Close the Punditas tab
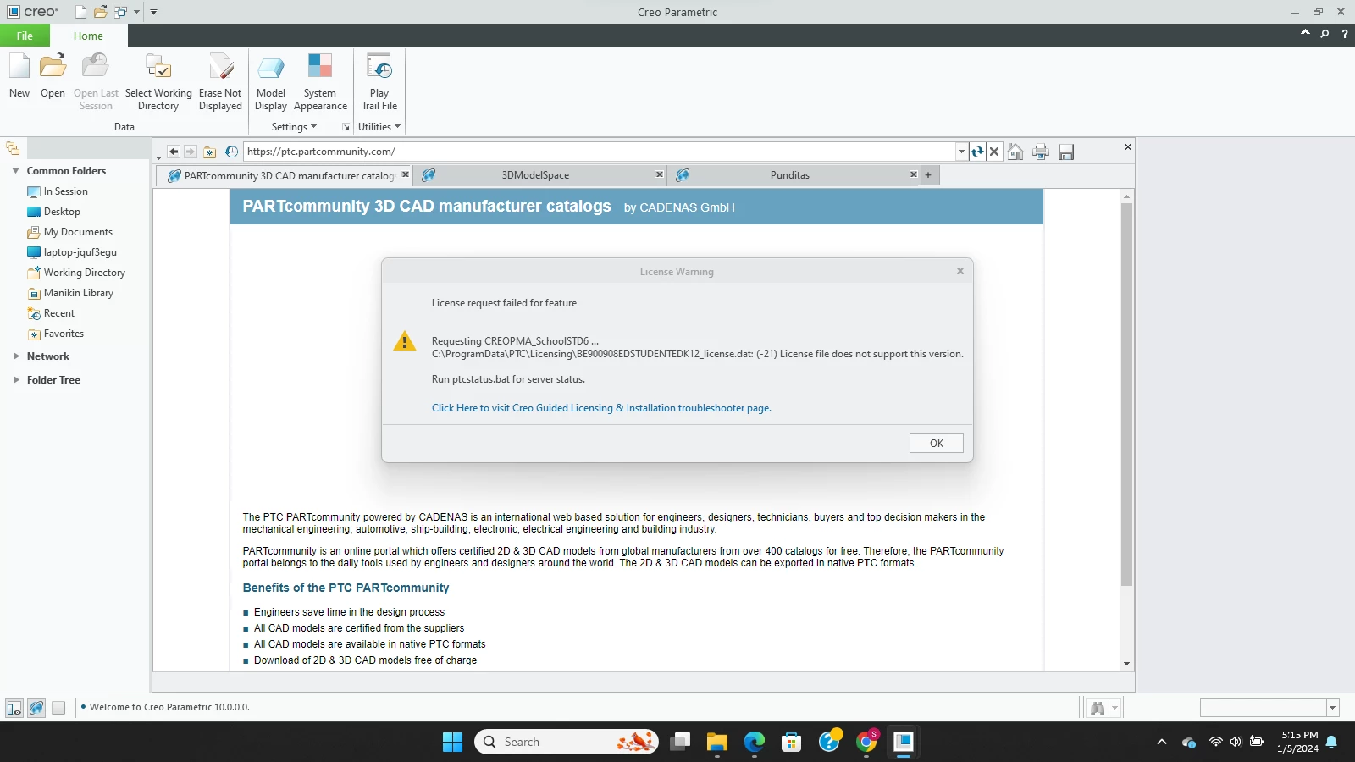 pyautogui.click(x=914, y=174)
